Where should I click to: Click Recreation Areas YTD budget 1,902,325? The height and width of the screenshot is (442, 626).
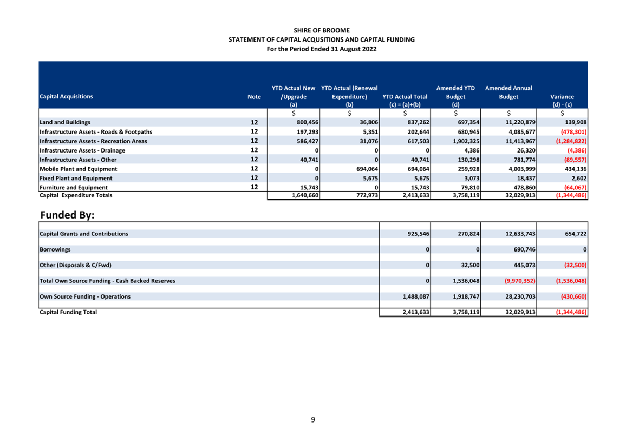point(466,141)
